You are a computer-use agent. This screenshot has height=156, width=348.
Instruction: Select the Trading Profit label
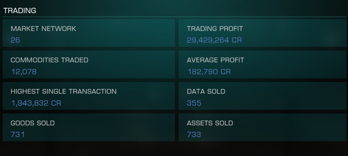click(215, 29)
